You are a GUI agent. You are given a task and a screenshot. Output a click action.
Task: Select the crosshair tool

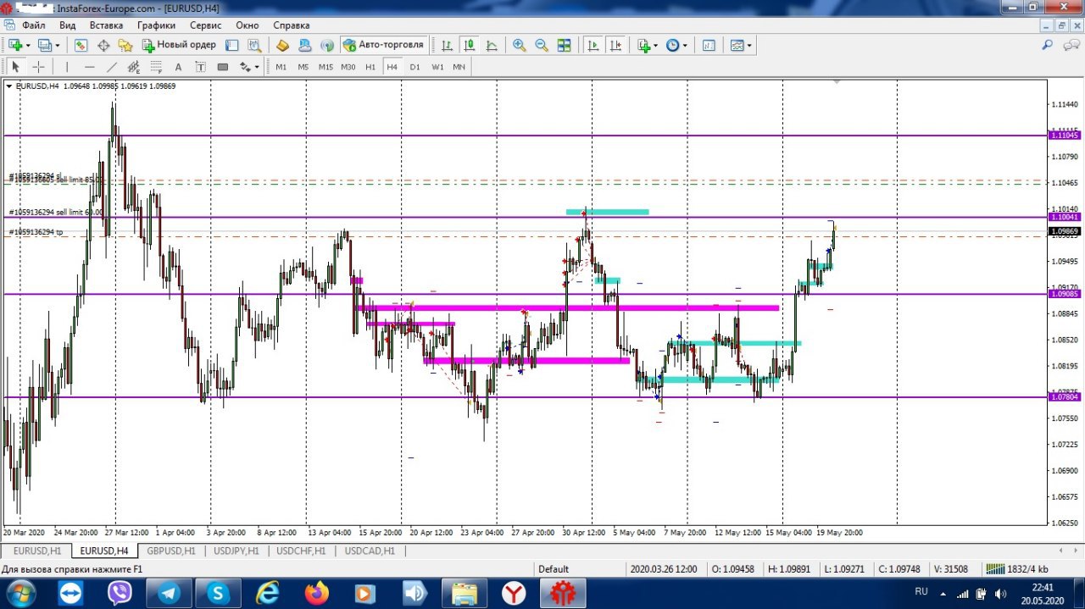click(38, 67)
